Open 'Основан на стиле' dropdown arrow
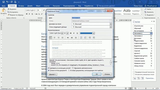Viewport: 160px width, 90px height. [111, 24]
